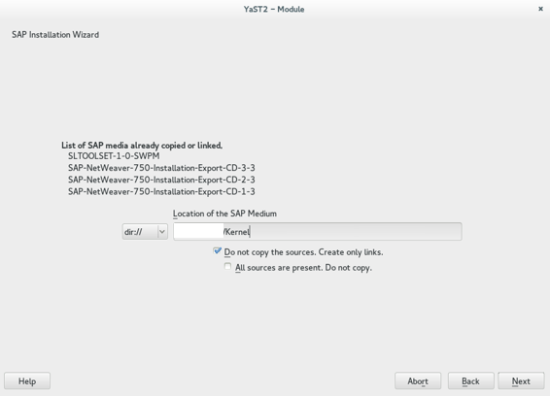Open the Help button

[27, 380]
